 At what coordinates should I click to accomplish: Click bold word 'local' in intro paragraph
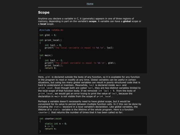point(43,24)
